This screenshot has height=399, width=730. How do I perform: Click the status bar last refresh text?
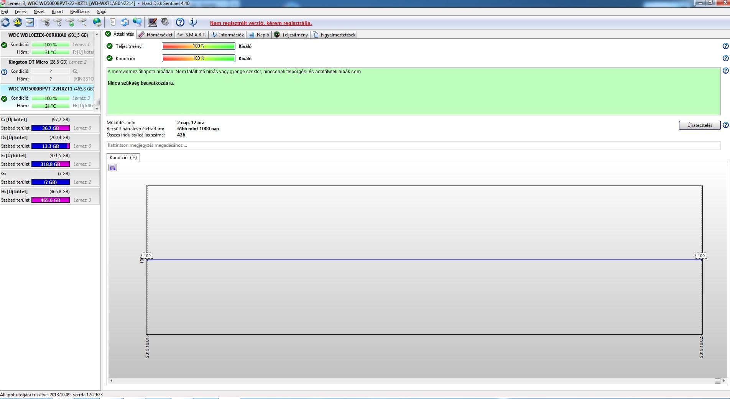pyautogui.click(x=51, y=394)
